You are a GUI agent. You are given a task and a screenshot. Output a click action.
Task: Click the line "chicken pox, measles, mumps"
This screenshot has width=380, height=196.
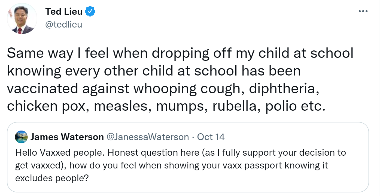click(166, 107)
